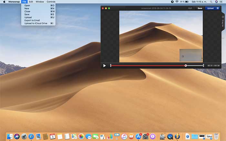Choose Upload to iCloud Drive entry
The width and height of the screenshot is (226, 141).
pos(38,23)
